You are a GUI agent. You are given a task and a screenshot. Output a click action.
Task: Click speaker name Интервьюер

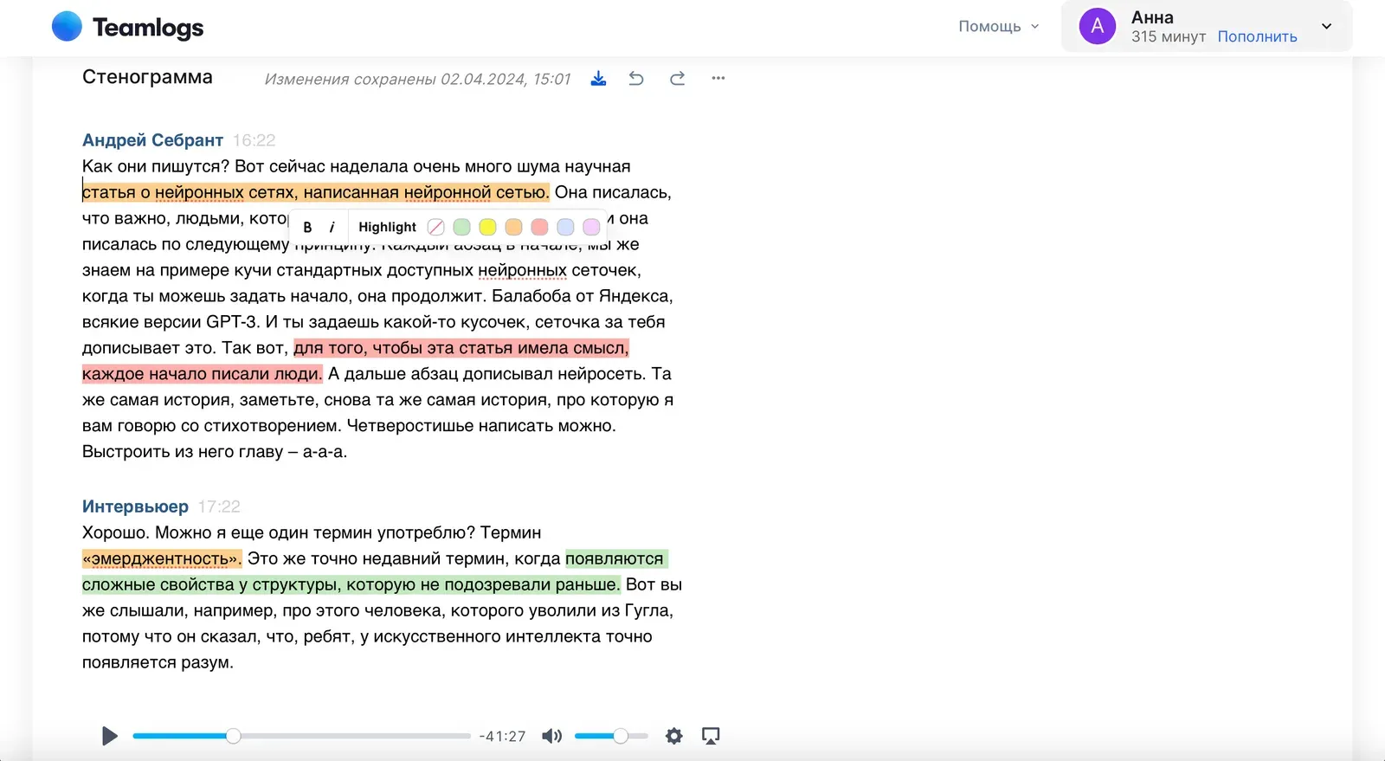click(135, 506)
